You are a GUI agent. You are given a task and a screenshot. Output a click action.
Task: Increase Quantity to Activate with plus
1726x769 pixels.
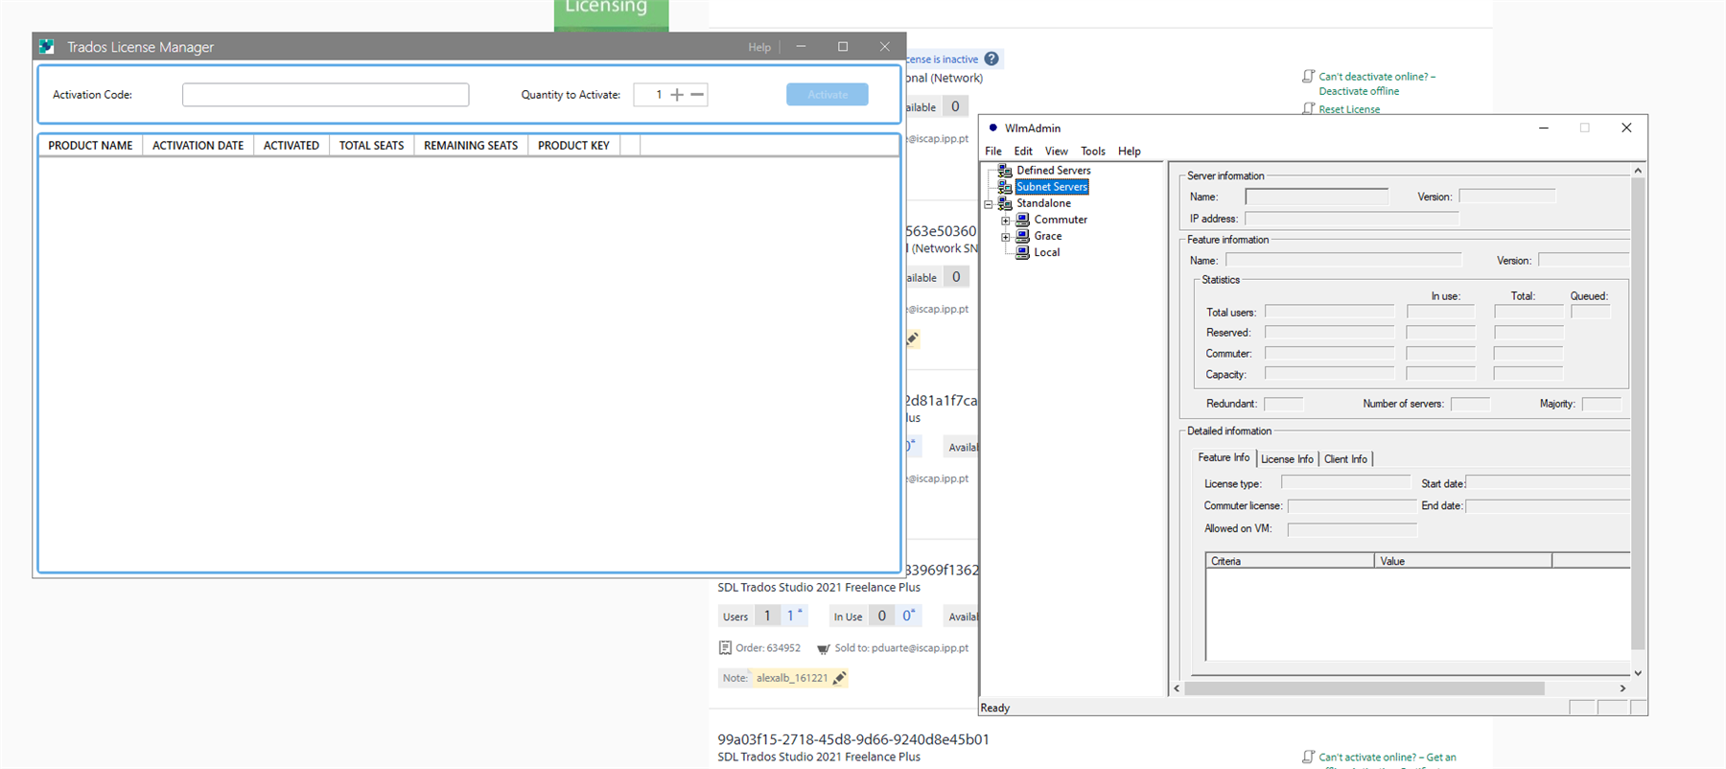(x=677, y=94)
